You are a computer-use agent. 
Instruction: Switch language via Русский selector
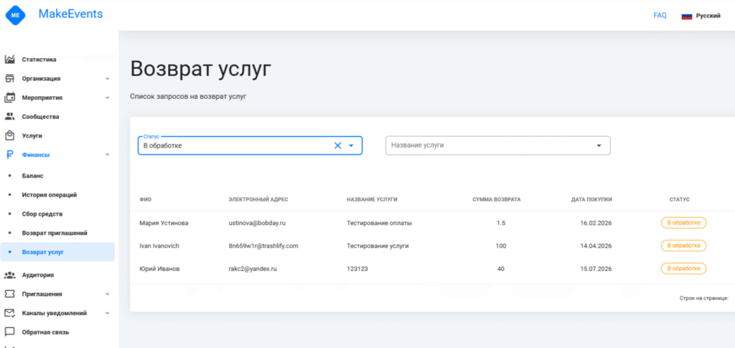click(x=701, y=16)
